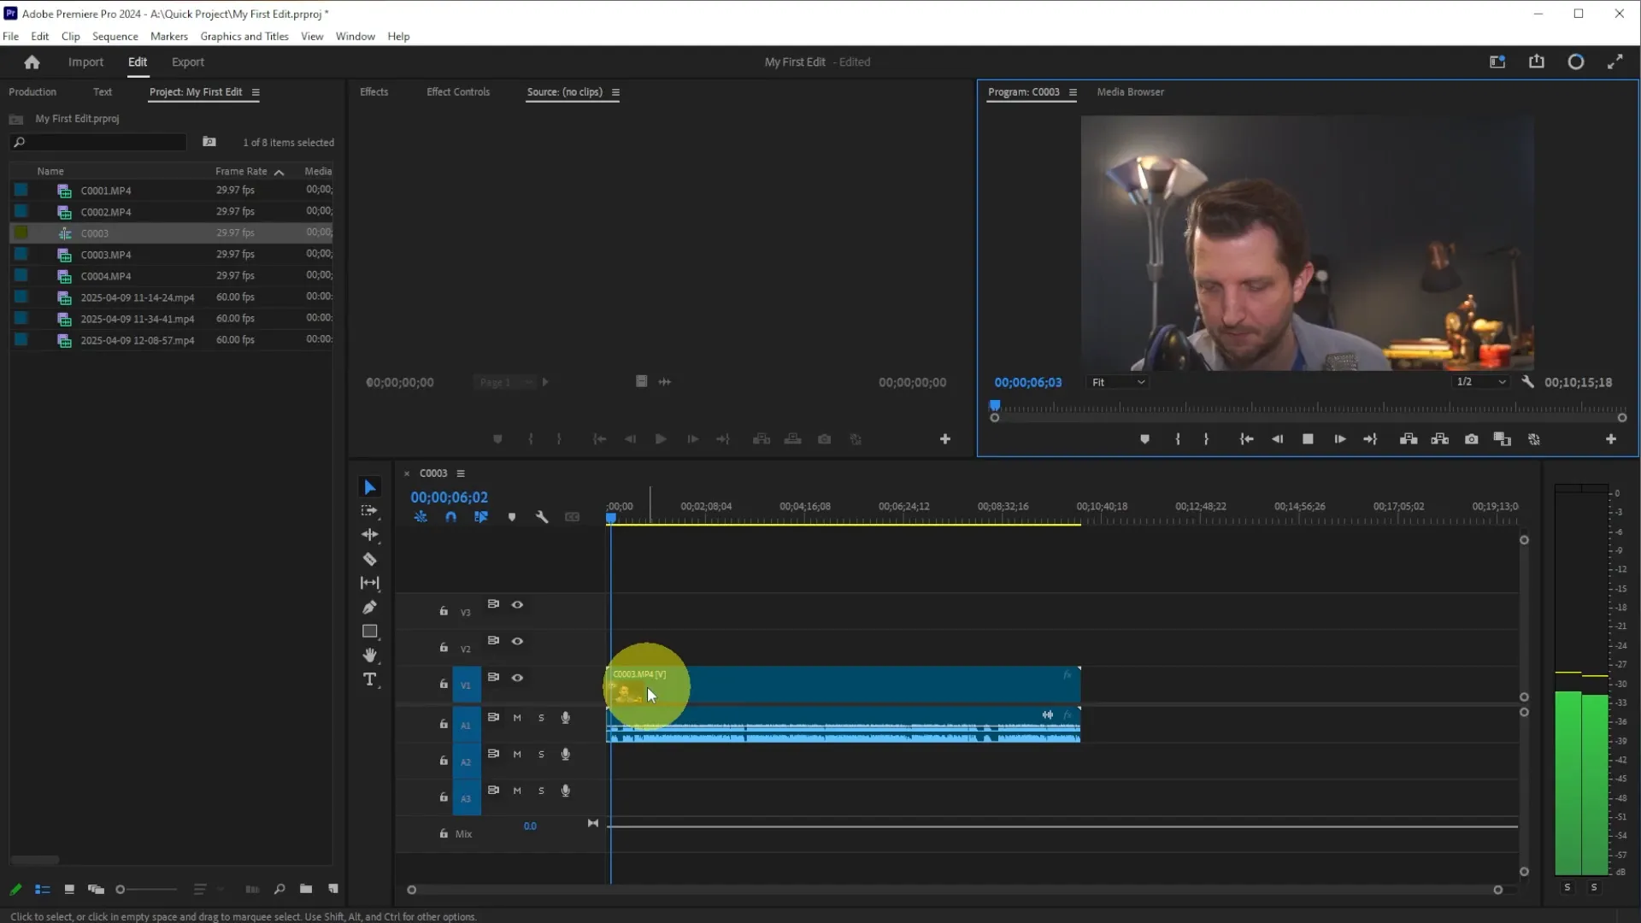Open Graphics and Titles menu
1641x923 pixels.
click(x=244, y=37)
